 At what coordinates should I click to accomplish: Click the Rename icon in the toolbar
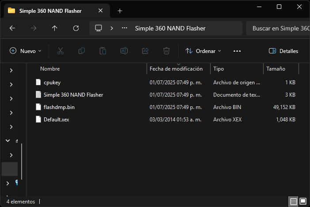(x=124, y=51)
